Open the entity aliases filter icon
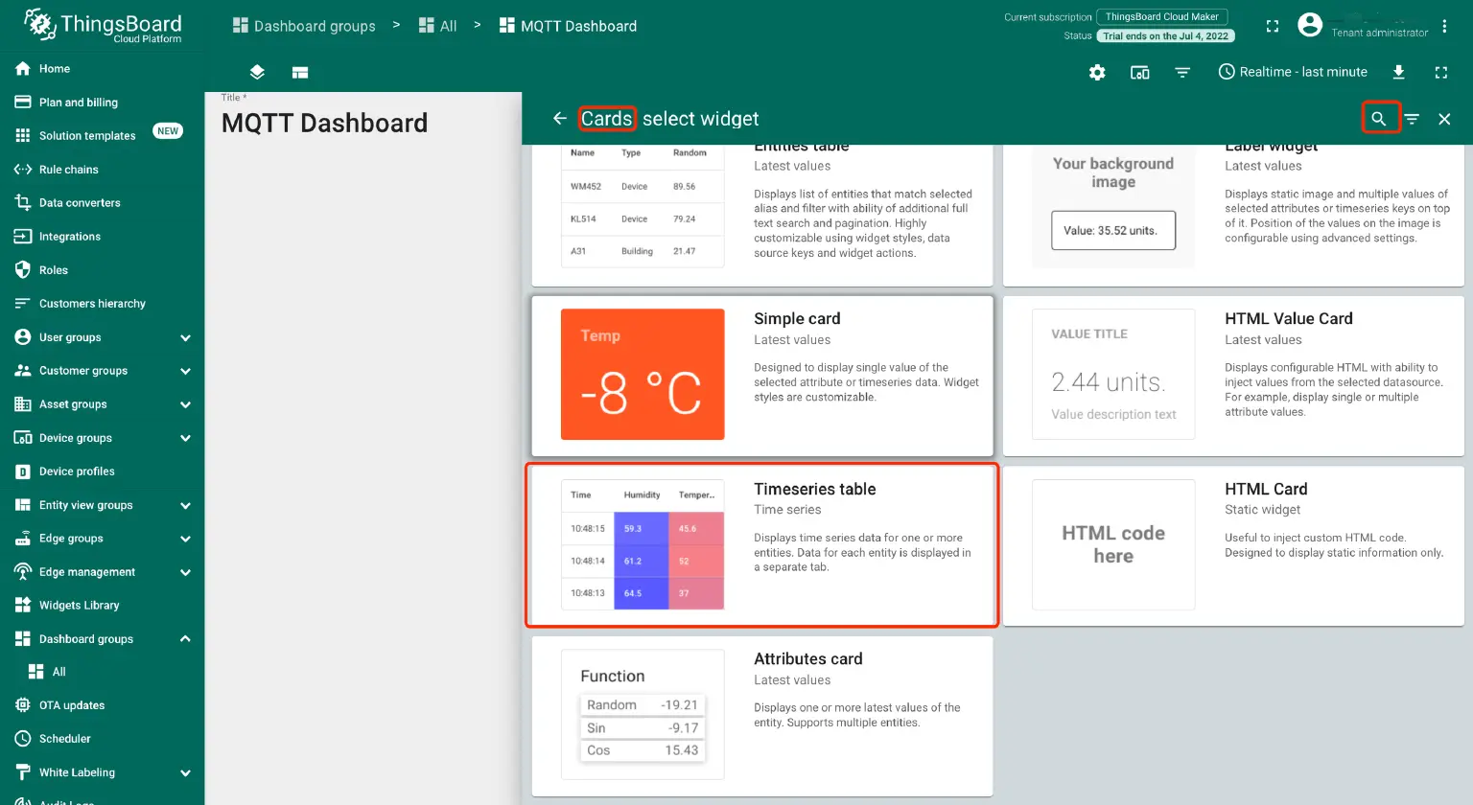The image size is (1473, 805). 1181,72
